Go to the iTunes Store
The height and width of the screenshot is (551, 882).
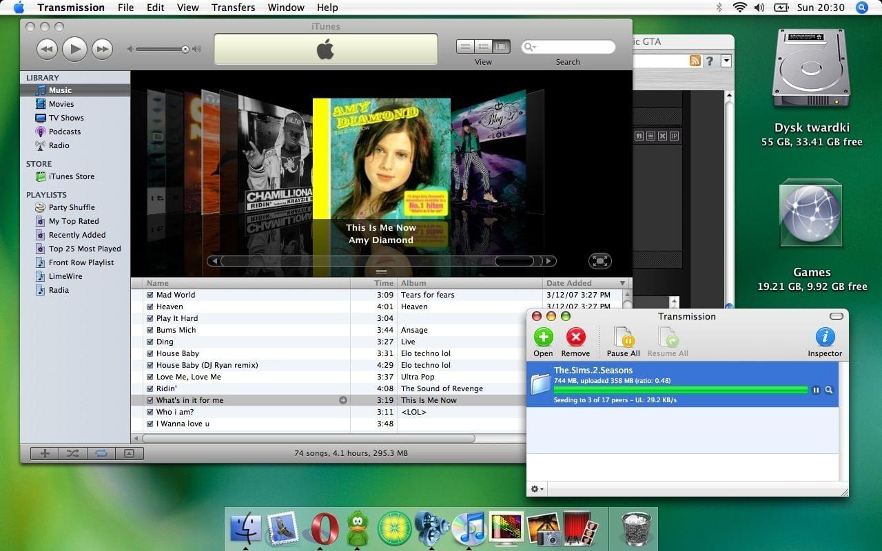pos(72,176)
